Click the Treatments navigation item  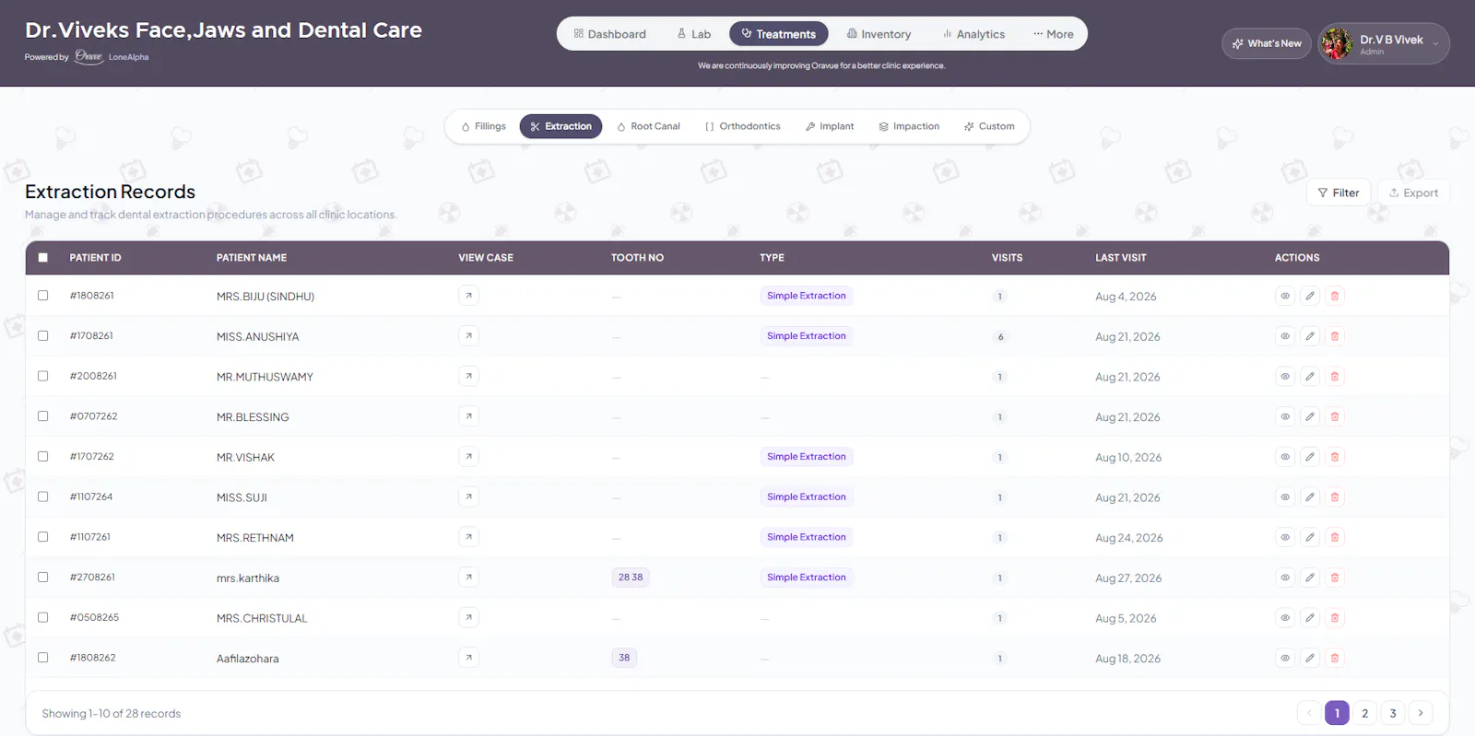point(779,34)
